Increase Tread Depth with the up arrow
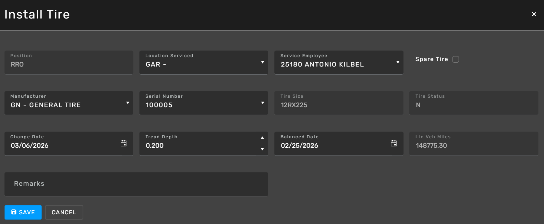This screenshot has height=224, width=544. tap(262, 138)
